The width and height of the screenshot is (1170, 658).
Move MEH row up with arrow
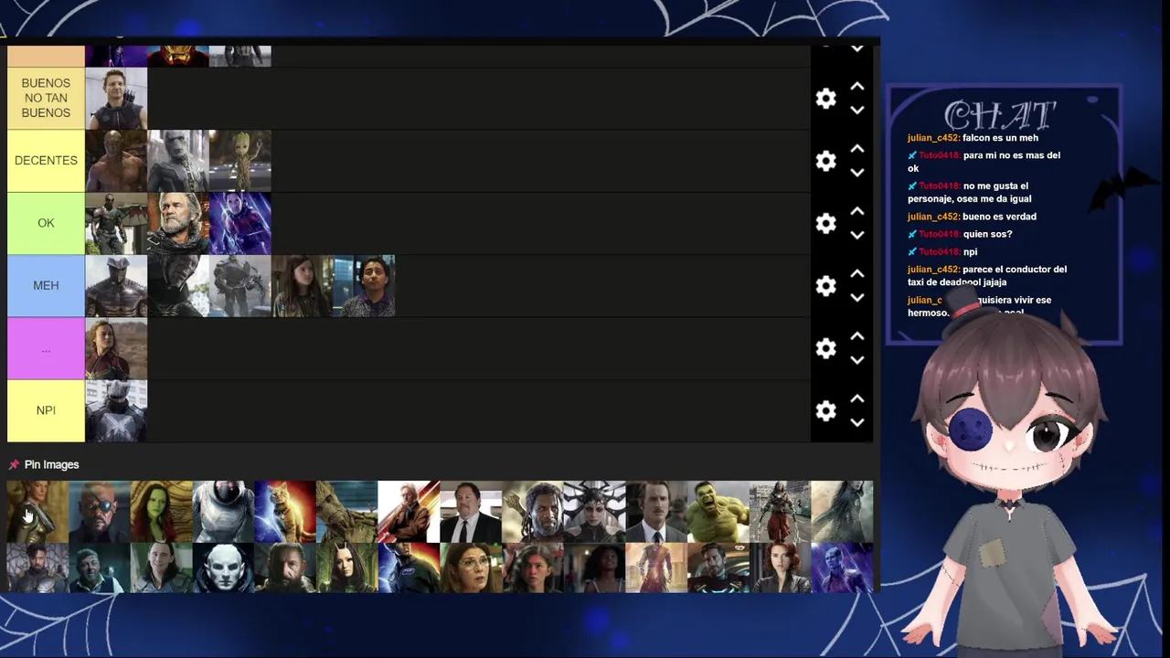(x=857, y=273)
